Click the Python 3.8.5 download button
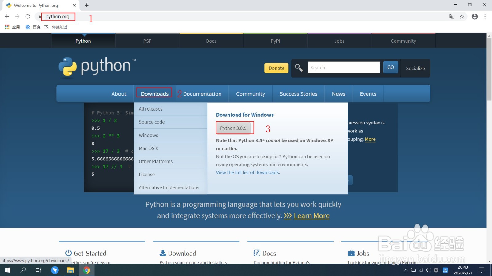This screenshot has height=276, width=492. pyautogui.click(x=233, y=128)
